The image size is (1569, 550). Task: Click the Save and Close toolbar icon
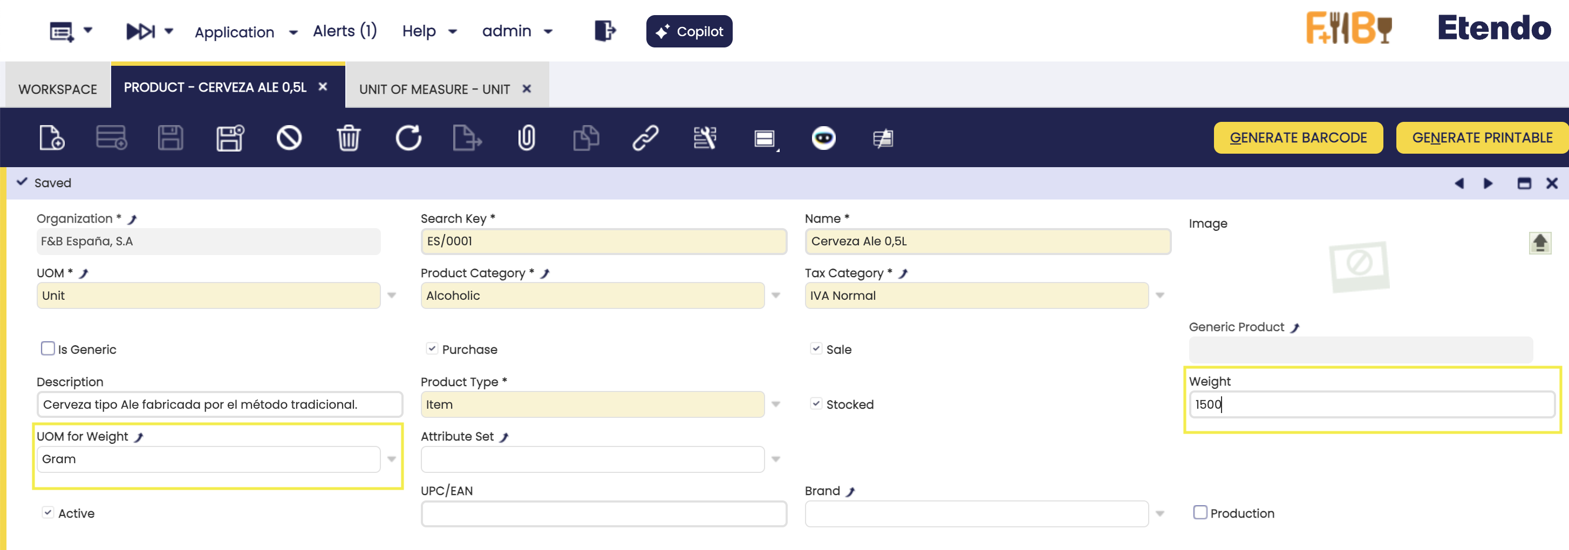(230, 137)
